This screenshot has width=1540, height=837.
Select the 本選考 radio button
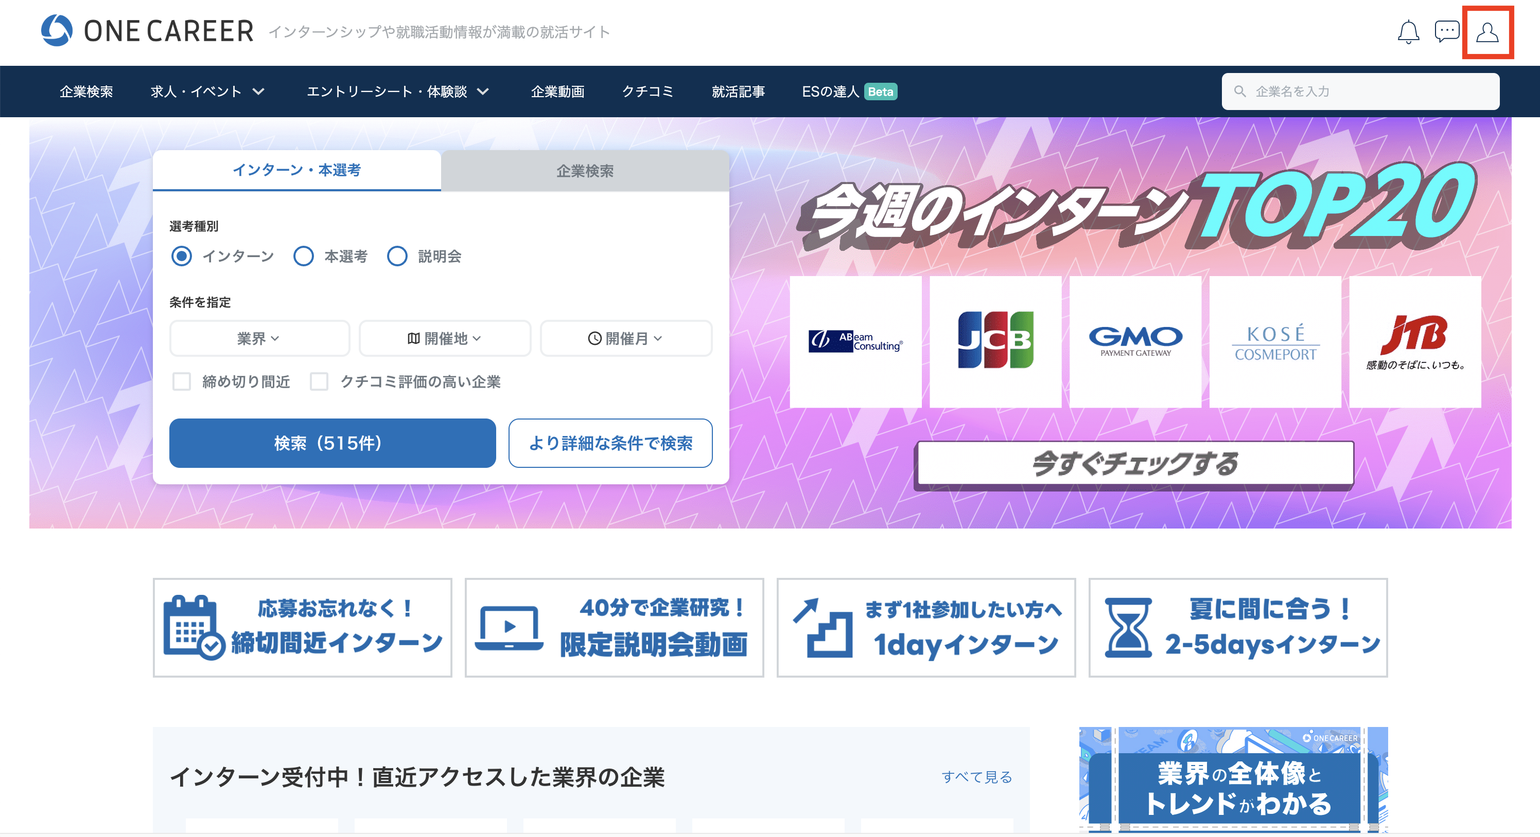pos(304,256)
